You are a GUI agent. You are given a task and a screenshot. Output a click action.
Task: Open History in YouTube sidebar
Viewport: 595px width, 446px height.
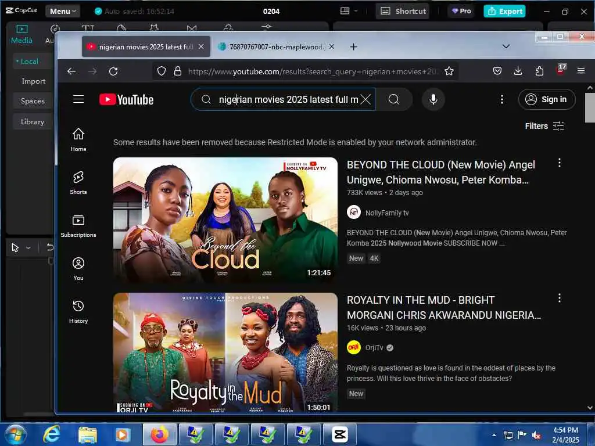(x=78, y=312)
